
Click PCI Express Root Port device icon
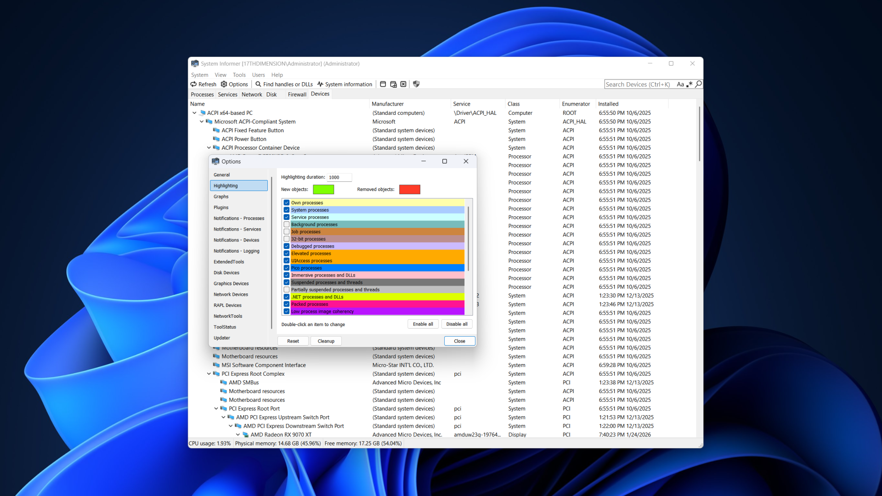(x=224, y=409)
